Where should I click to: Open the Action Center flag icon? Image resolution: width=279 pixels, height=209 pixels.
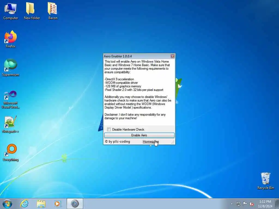coord(245,204)
